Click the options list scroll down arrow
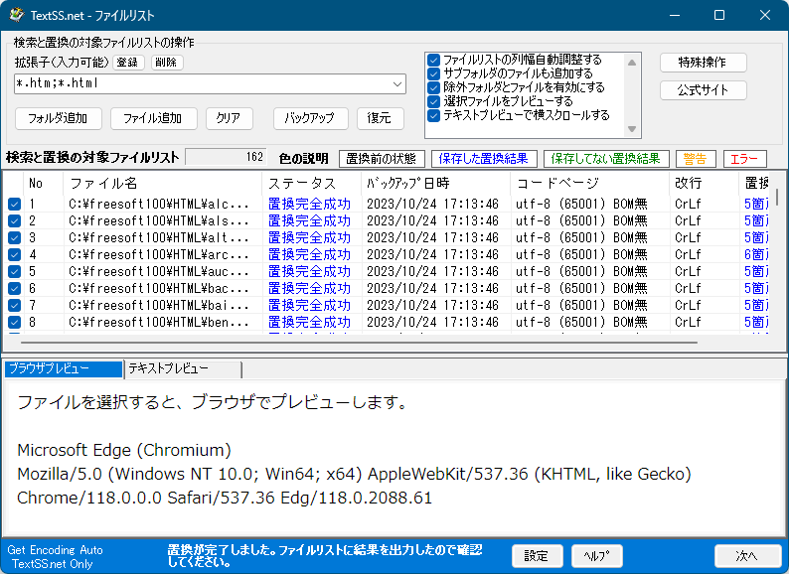789x574 pixels. pyautogui.click(x=632, y=129)
